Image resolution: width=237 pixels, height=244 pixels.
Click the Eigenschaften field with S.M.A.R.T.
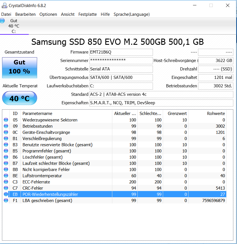tap(161, 103)
